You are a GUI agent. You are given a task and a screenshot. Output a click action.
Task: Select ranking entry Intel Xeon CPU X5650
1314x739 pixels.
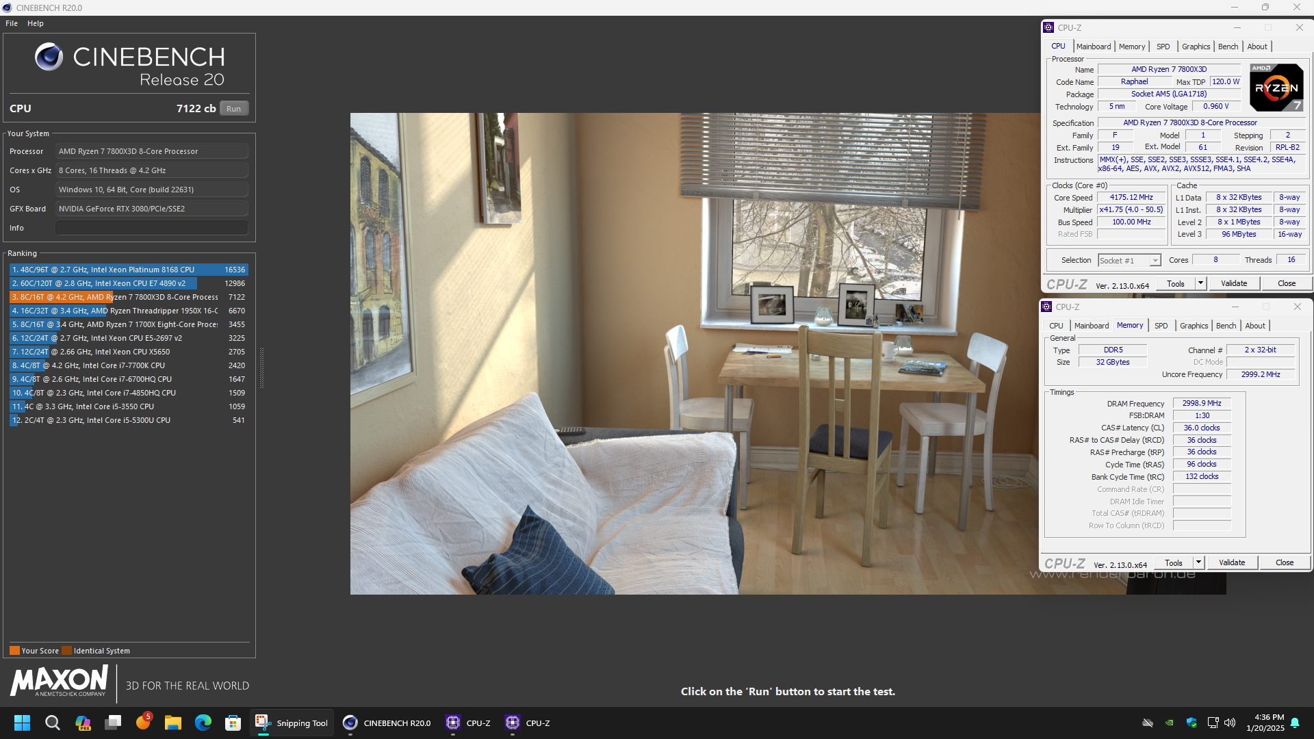(129, 352)
